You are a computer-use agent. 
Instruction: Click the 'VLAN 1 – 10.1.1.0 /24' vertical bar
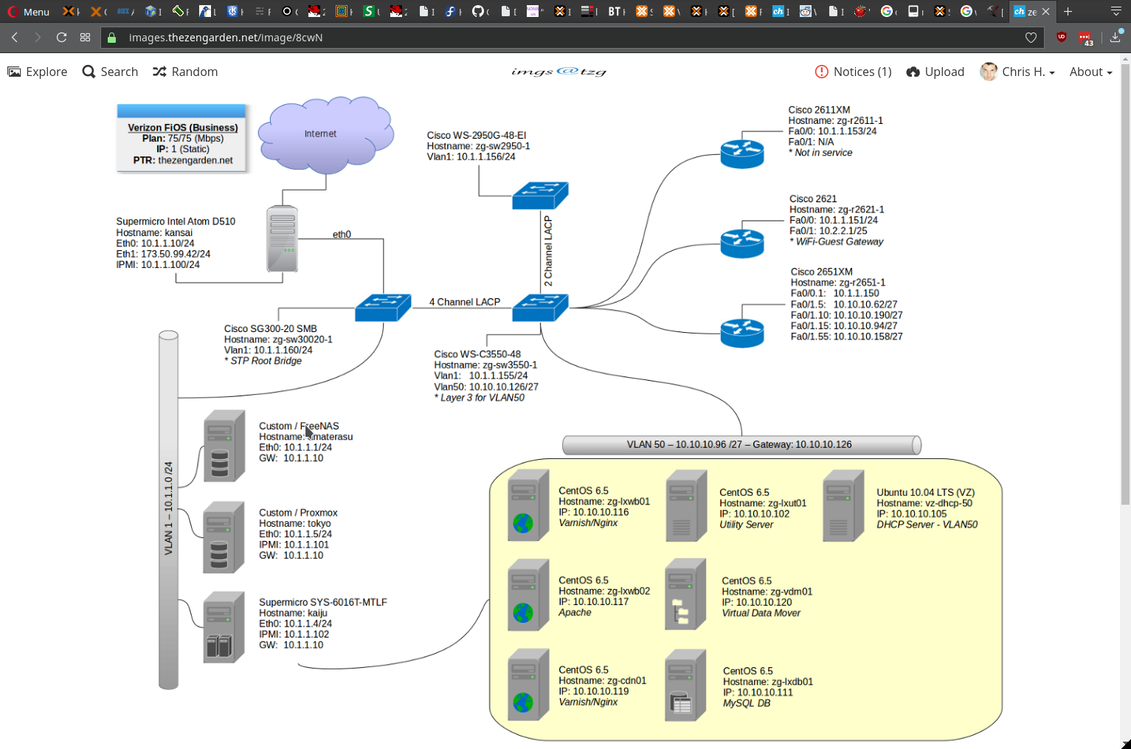[x=168, y=510]
